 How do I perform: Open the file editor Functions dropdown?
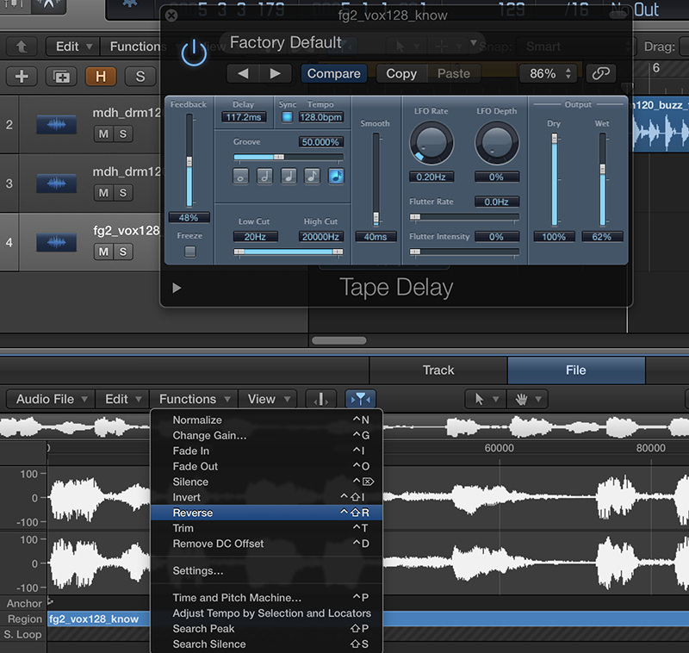click(x=194, y=399)
